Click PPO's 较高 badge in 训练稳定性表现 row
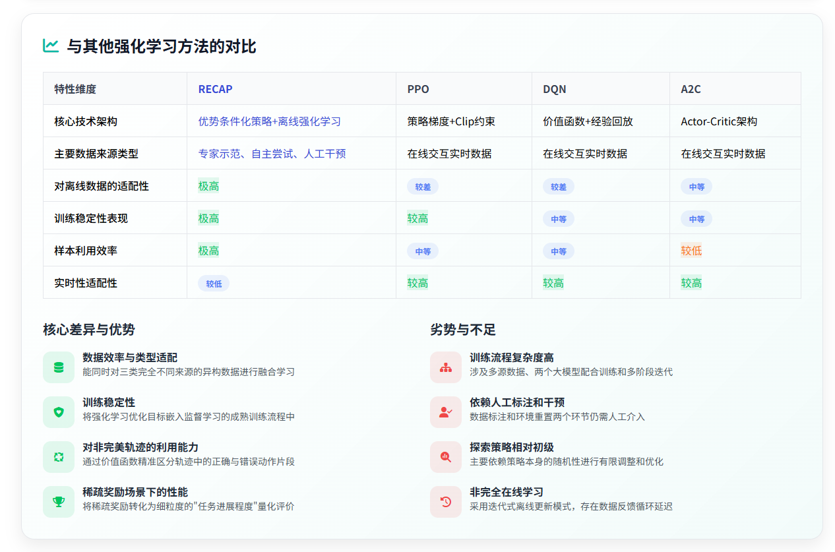835x552 pixels. (417, 218)
